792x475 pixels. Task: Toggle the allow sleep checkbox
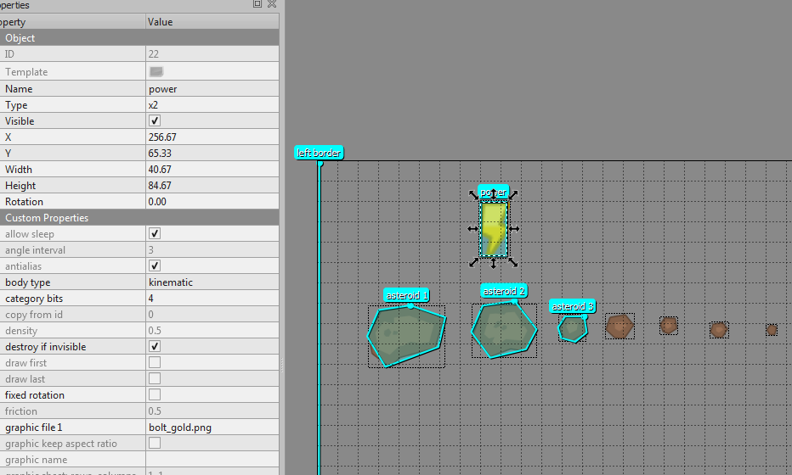[x=155, y=234]
